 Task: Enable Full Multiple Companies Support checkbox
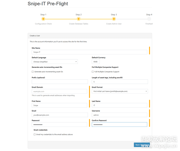click(x=93, y=72)
